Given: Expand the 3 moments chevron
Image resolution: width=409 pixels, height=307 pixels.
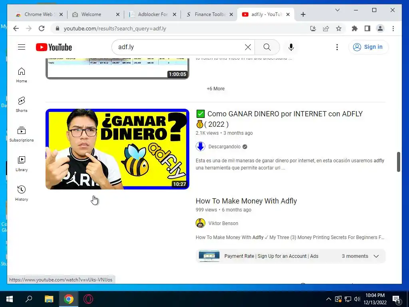Looking at the screenshot, I should [x=376, y=256].
